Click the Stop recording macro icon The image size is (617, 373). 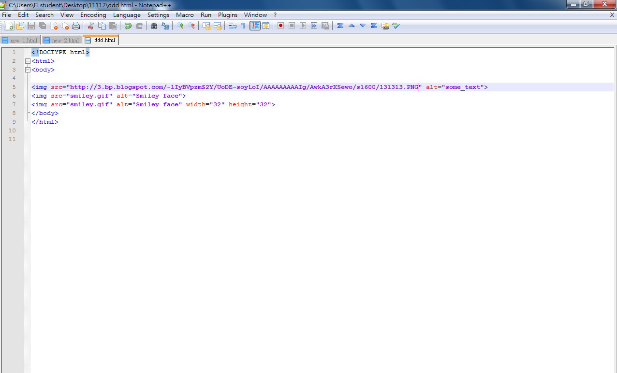click(x=292, y=26)
